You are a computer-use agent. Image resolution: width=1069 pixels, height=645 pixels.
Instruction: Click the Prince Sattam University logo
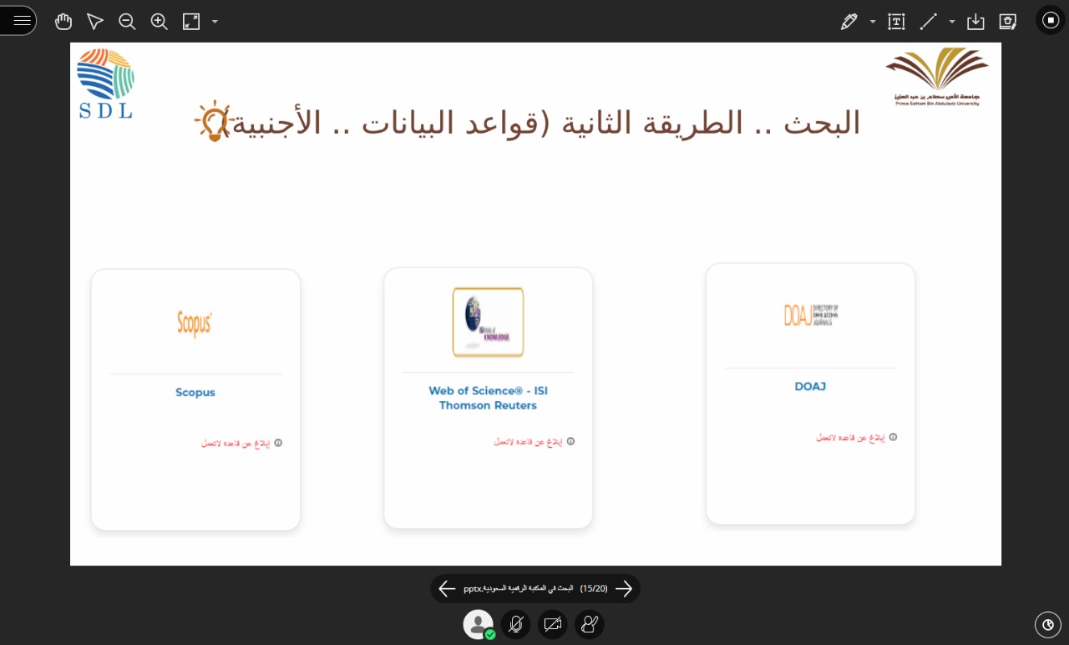click(937, 76)
